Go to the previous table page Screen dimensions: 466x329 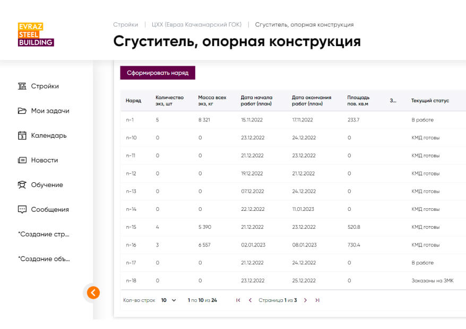point(250,300)
